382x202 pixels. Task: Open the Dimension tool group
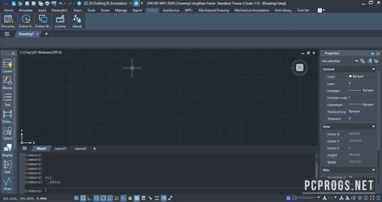tap(7, 116)
